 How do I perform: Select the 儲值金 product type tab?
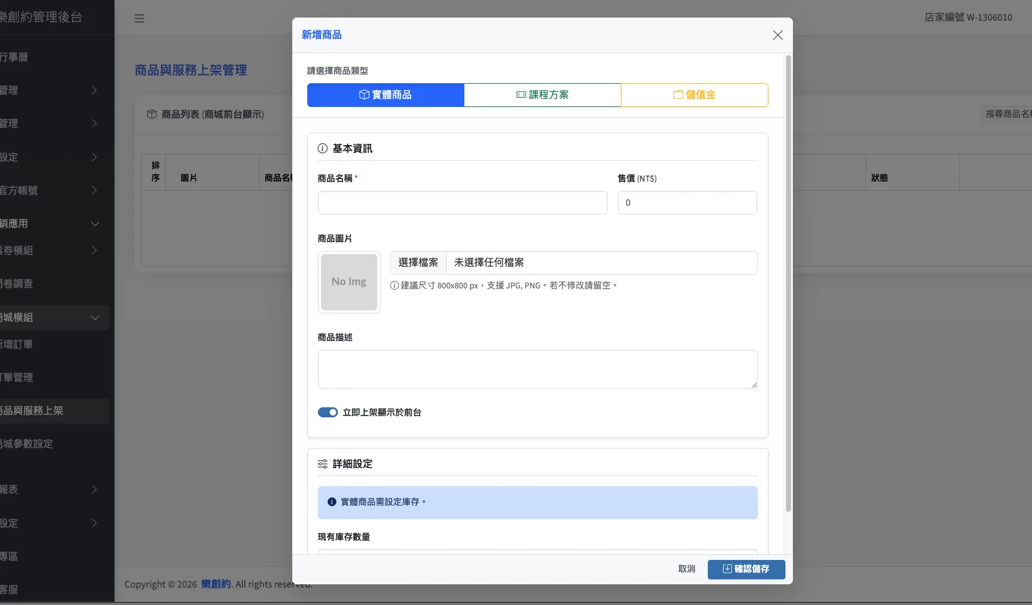click(x=694, y=95)
